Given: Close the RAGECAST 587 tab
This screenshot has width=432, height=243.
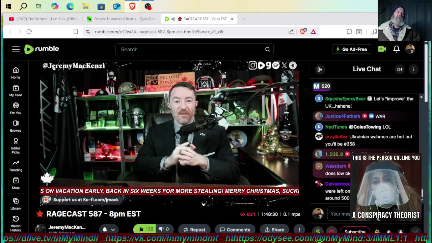Looking at the screenshot, I should (232, 19).
